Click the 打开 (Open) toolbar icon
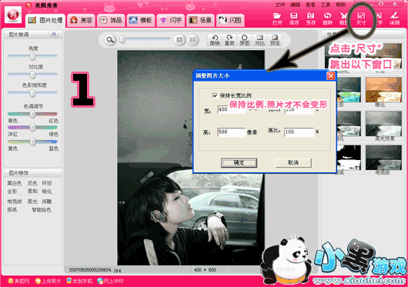Screen dimensions: 408x287 [x=277, y=19]
